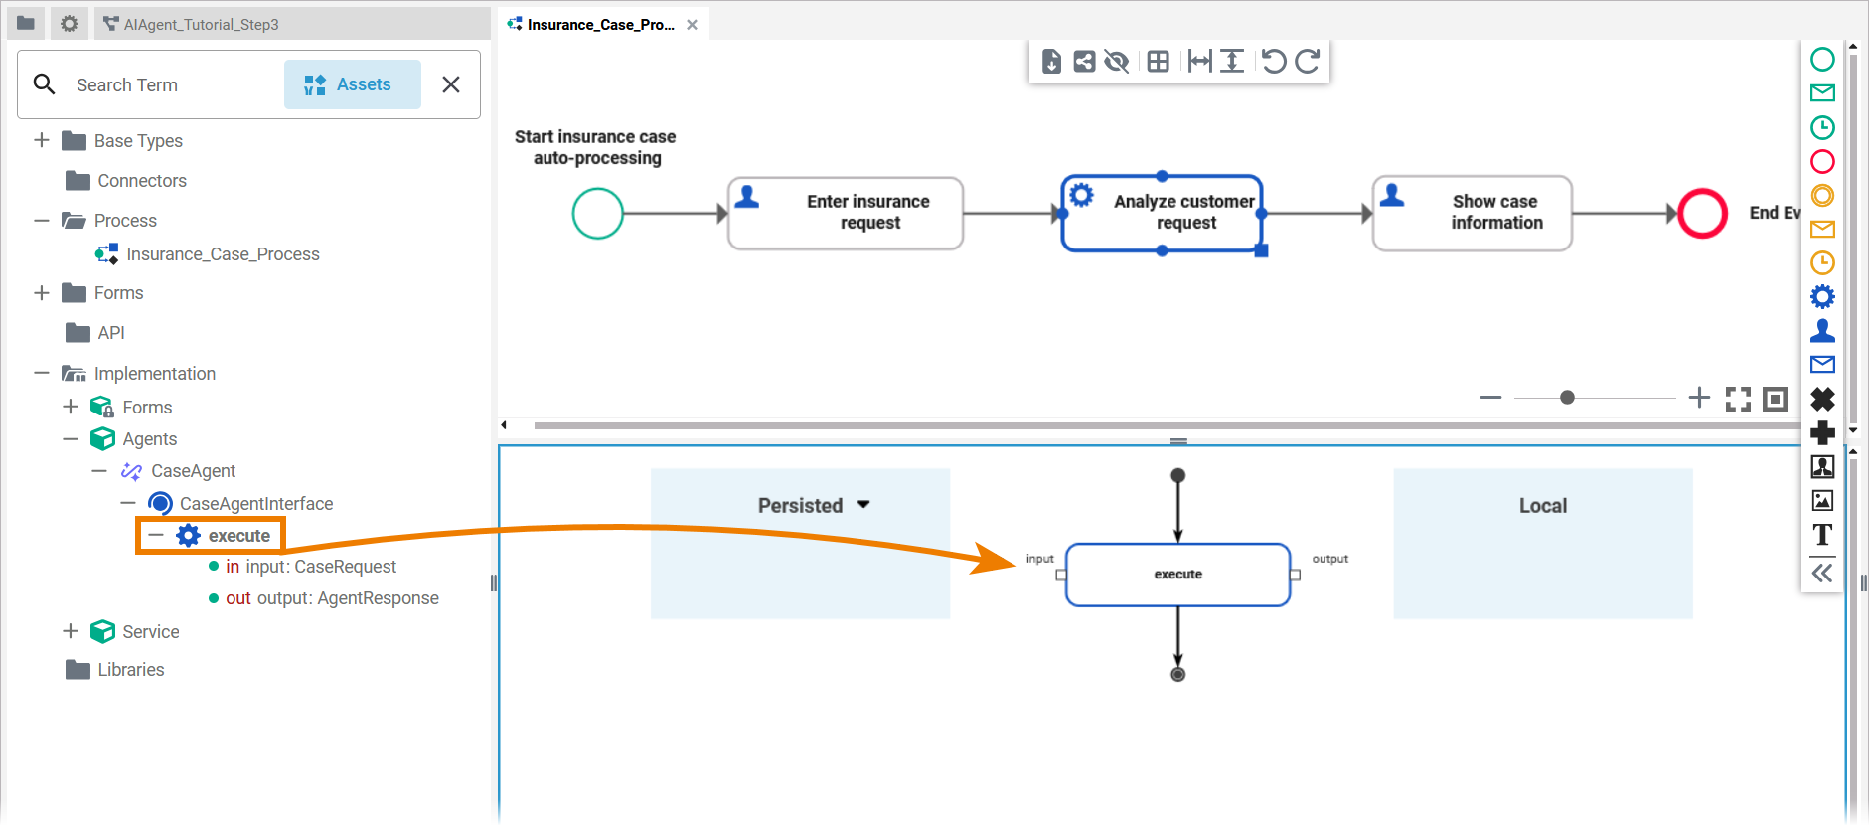Image resolution: width=1869 pixels, height=826 pixels.
Task: Select the execute operation in the tree
Action: click(223, 536)
